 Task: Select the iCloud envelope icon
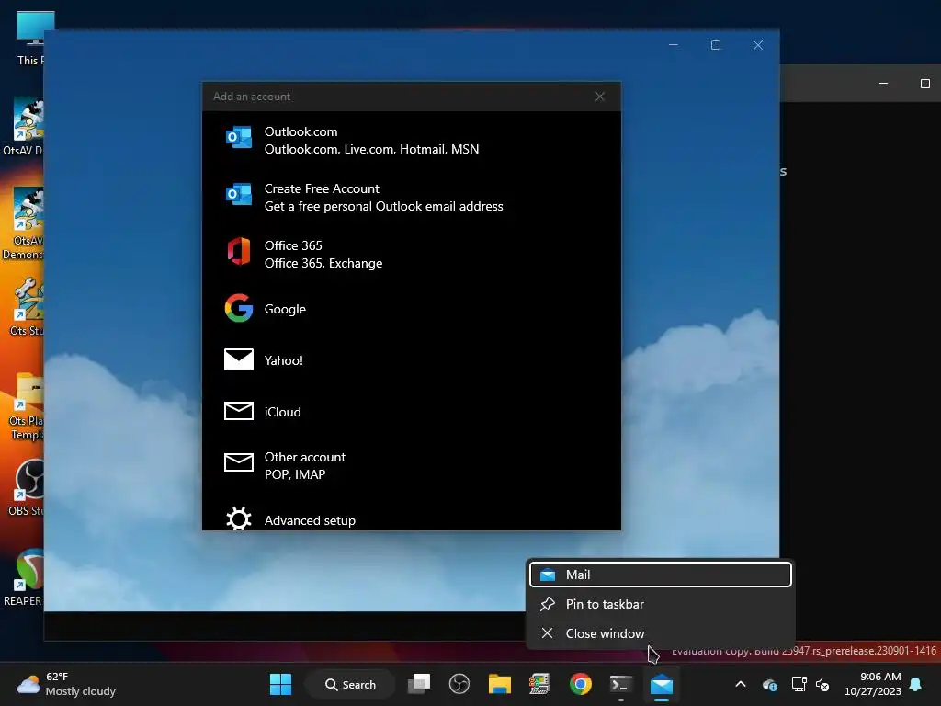tap(239, 411)
